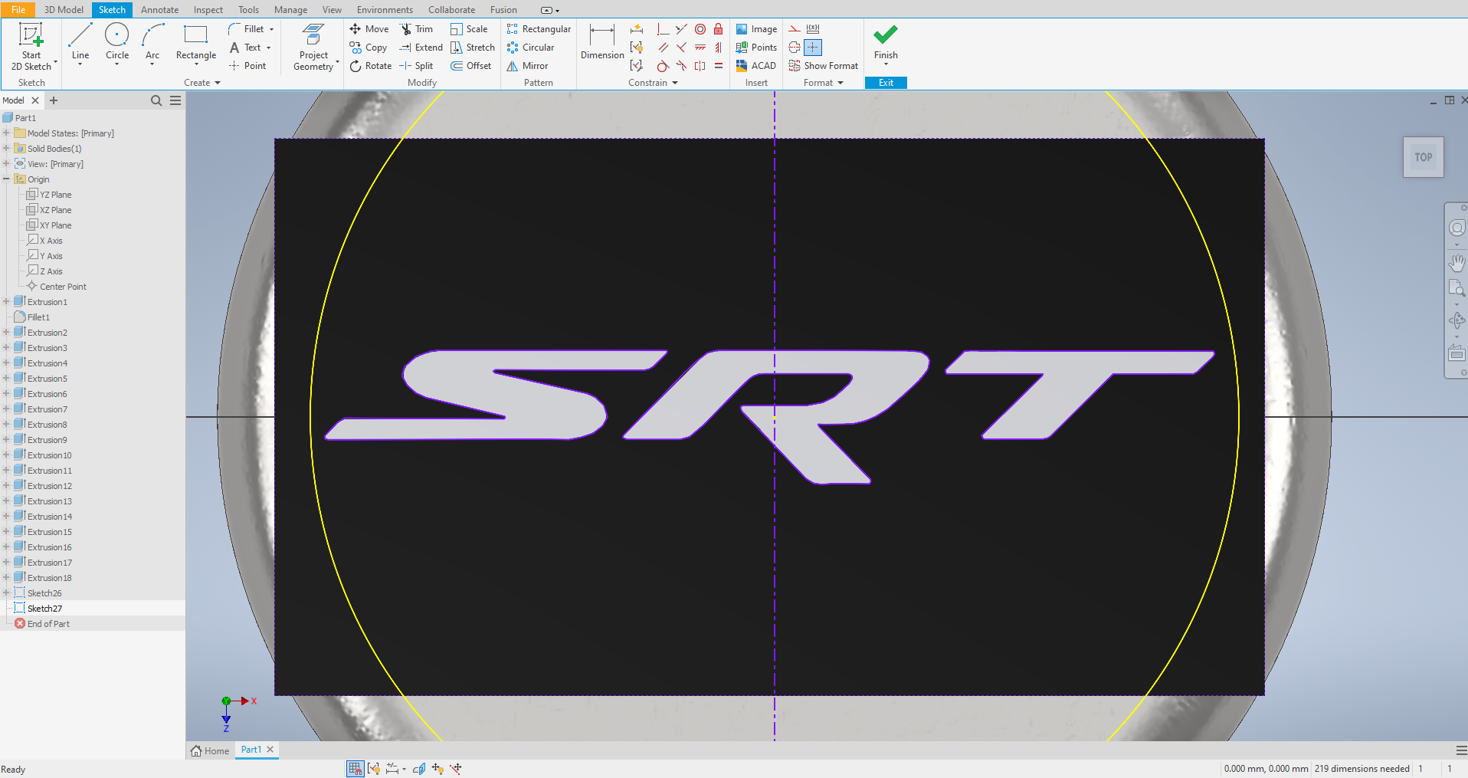This screenshot has width=1468, height=778.
Task: Apply the Concentric constraint
Action: tap(700, 29)
